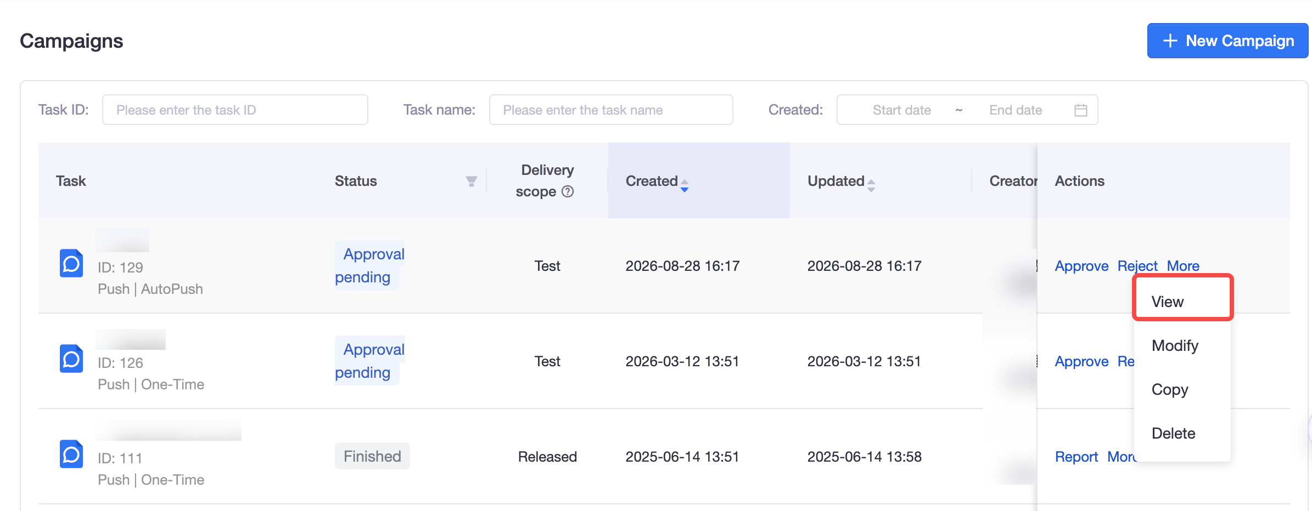Click the push message icon for task 111
This screenshot has width=1312, height=511.
(71, 454)
